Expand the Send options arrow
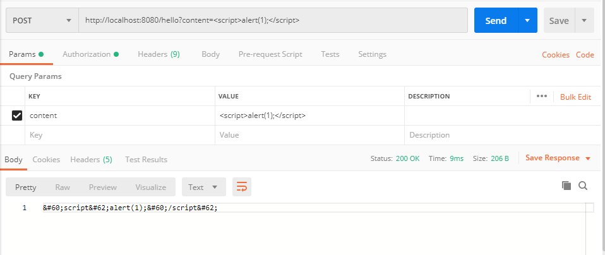Image resolution: width=605 pixels, height=255 pixels. (527, 20)
